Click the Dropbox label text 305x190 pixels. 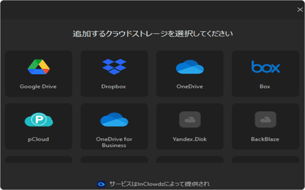(113, 86)
